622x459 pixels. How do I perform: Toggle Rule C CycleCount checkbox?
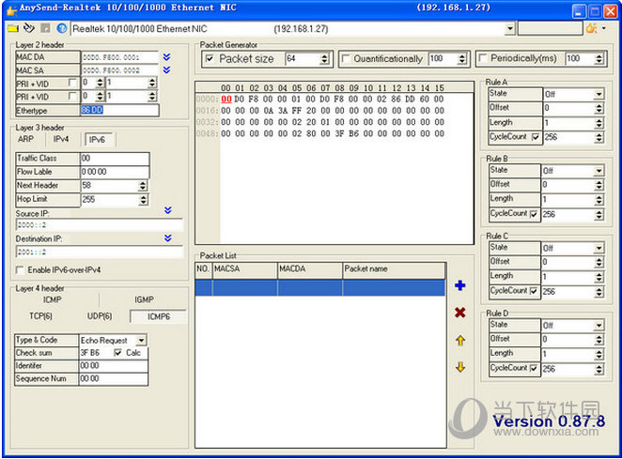tap(534, 291)
